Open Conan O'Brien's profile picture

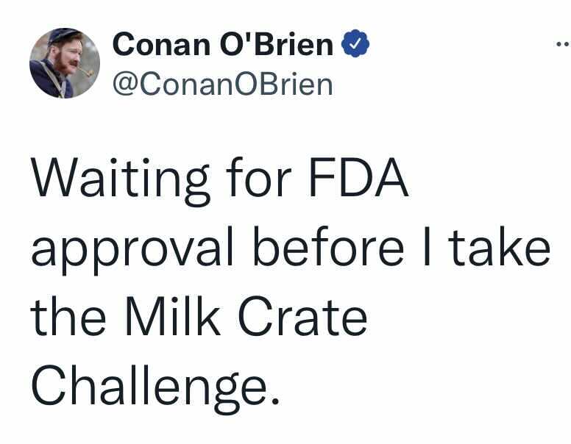click(65, 63)
